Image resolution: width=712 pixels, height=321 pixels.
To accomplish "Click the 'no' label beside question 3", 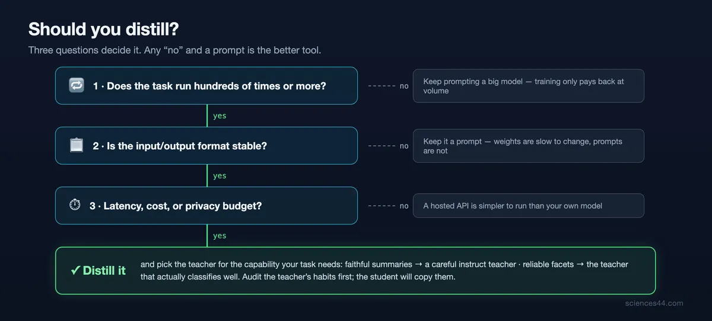I will click(x=404, y=206).
